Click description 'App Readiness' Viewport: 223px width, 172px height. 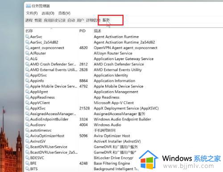coord(107,97)
